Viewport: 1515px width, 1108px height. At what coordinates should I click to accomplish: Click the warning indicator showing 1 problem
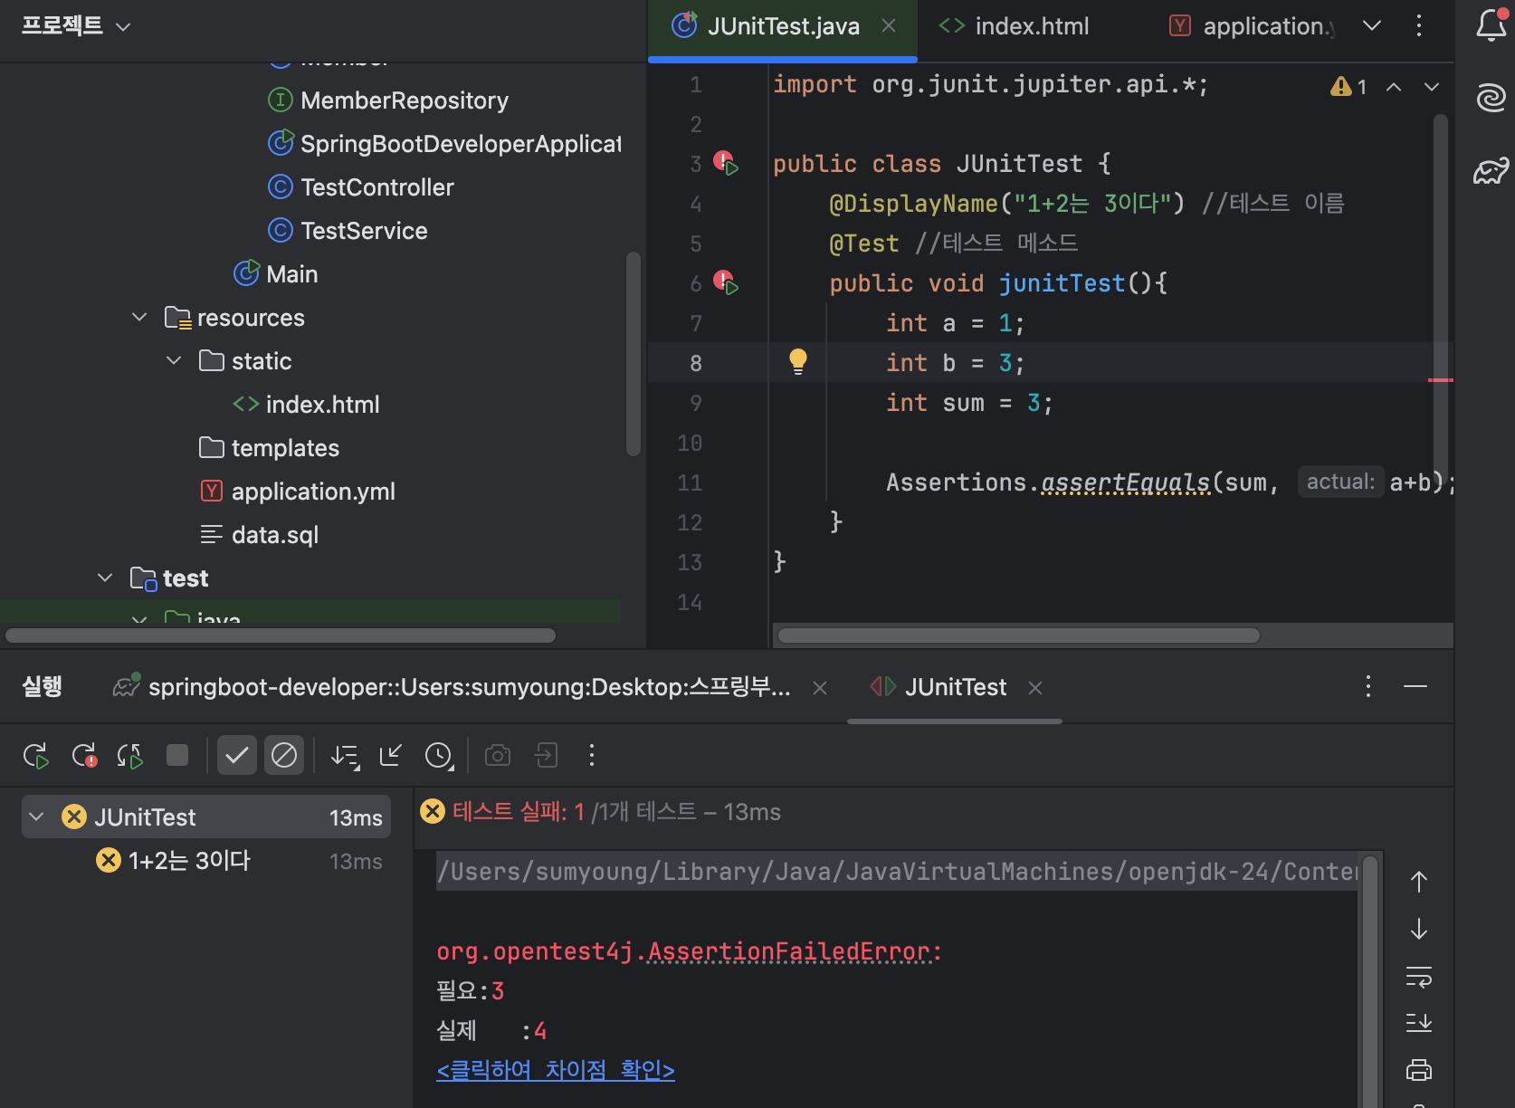[1348, 87]
